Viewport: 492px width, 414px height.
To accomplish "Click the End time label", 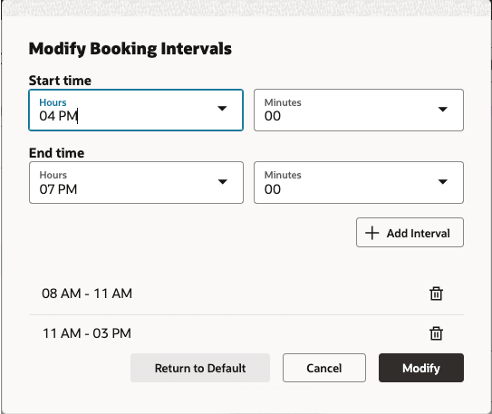I will click(x=57, y=153).
